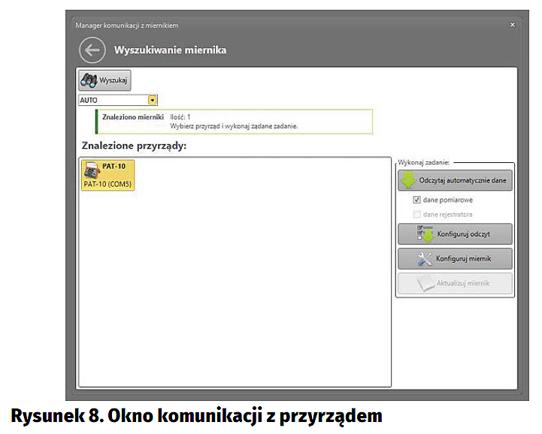
Task: Open Konfiguruj miernik settings
Action: (x=455, y=259)
